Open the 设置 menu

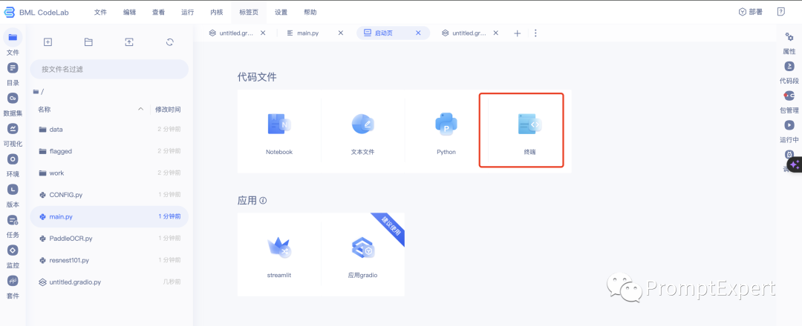pos(281,13)
